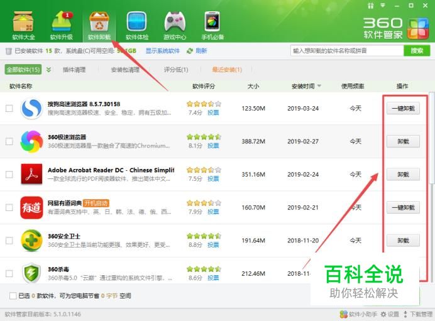Open the 软件体检 checkup icon

tap(137, 26)
